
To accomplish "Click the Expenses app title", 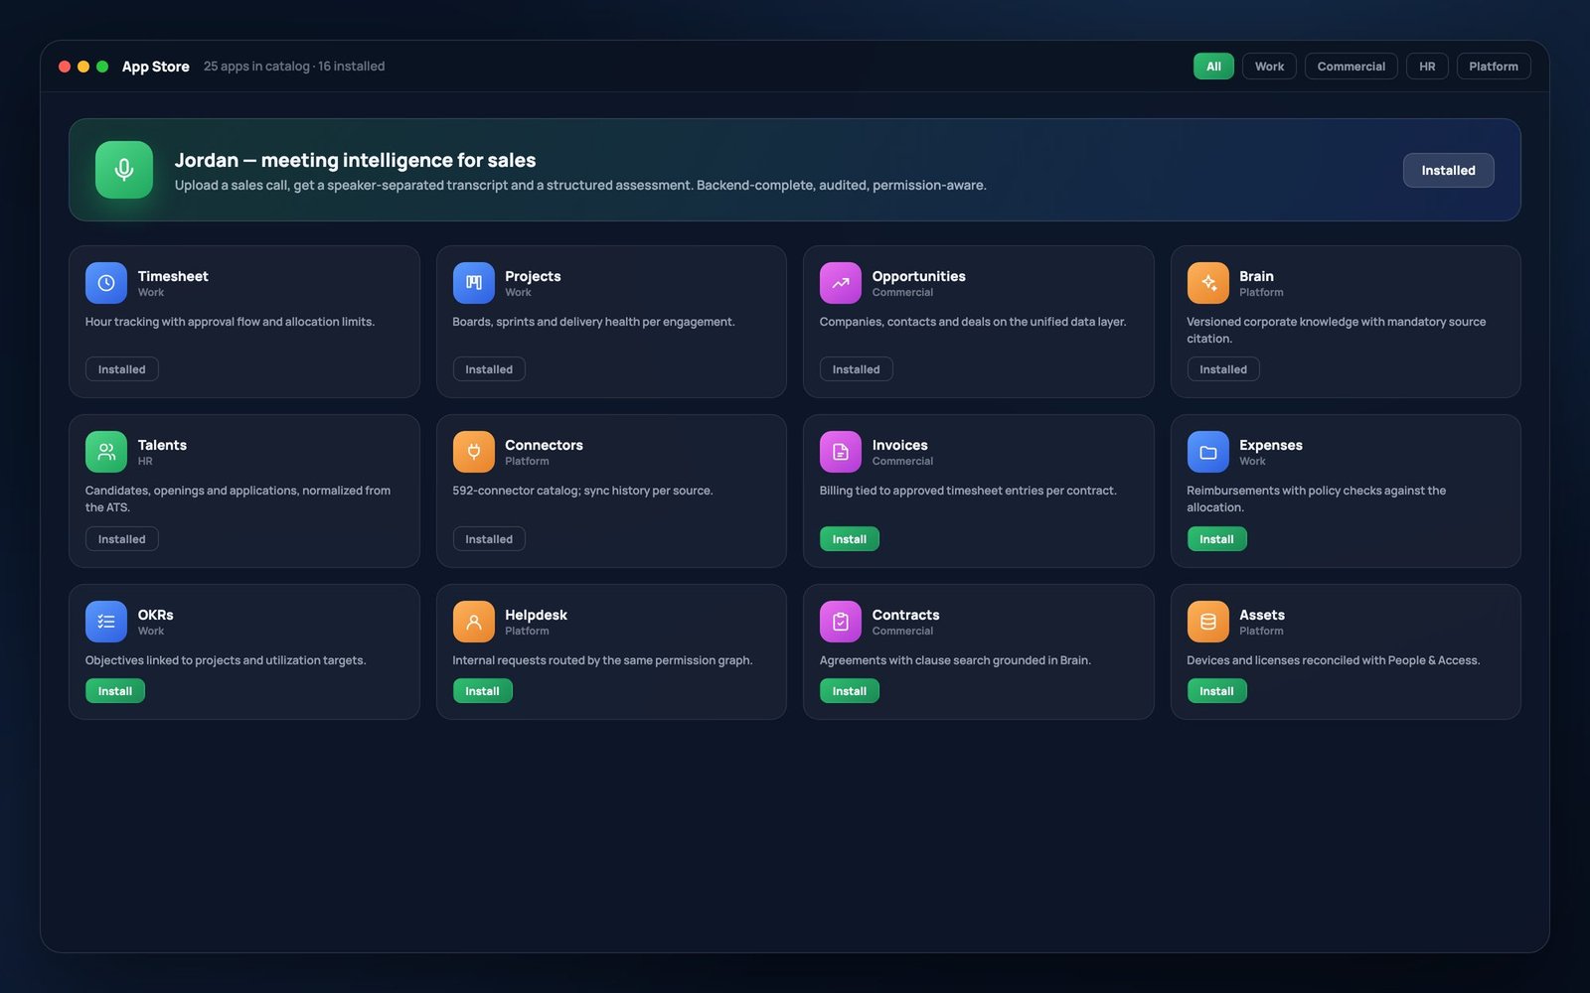I will (x=1270, y=445).
